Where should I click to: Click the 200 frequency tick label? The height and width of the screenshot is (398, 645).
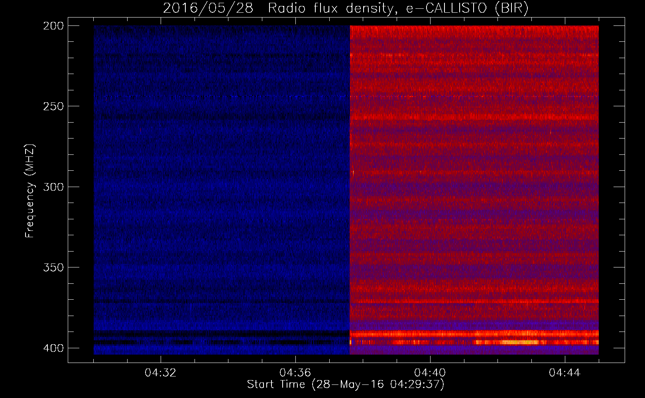(53, 26)
